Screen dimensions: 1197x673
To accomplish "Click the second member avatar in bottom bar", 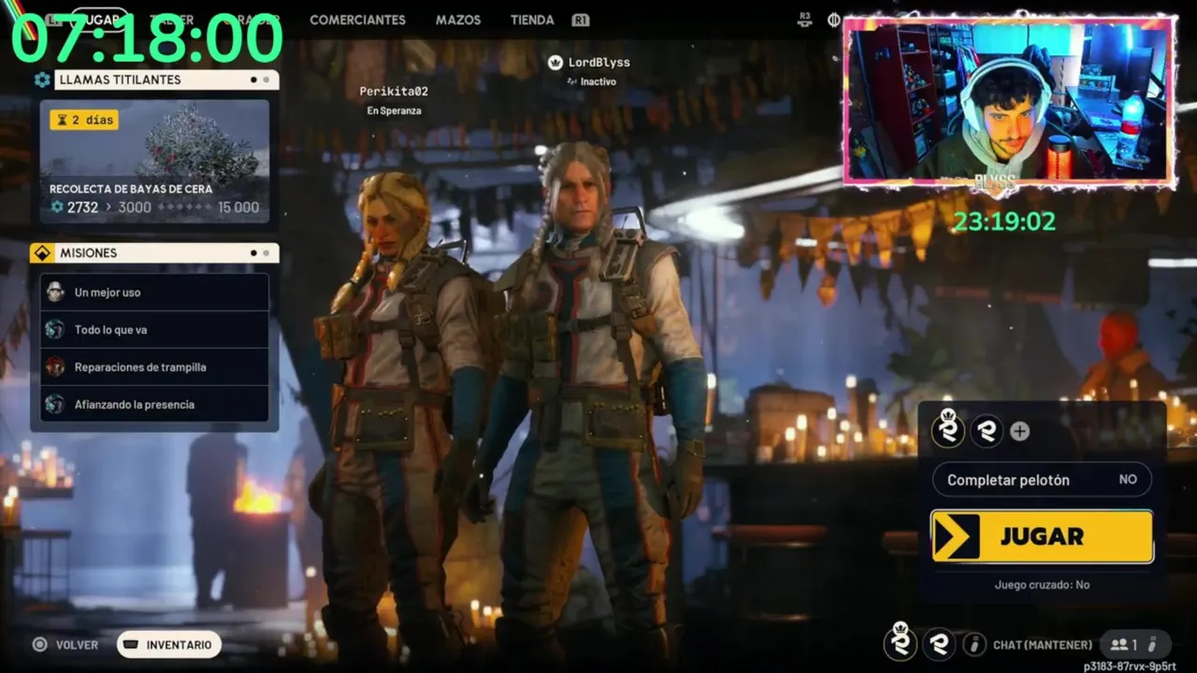I will coord(939,644).
